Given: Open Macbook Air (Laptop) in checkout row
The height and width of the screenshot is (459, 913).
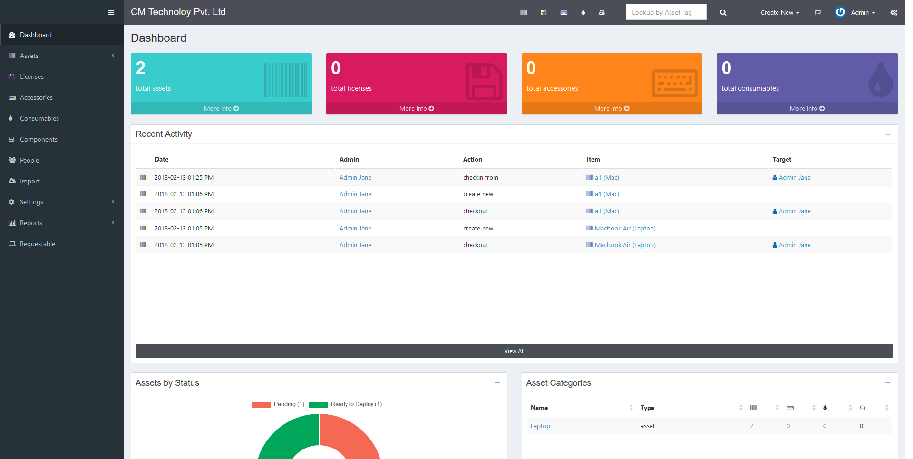Looking at the screenshot, I should [625, 245].
